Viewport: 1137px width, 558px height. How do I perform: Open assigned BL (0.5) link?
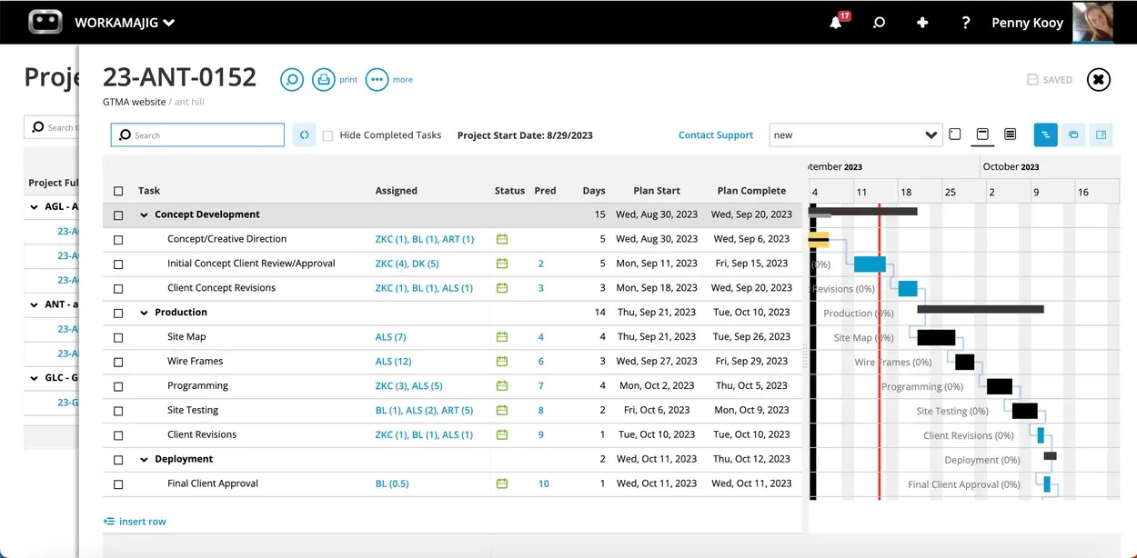pyautogui.click(x=392, y=484)
